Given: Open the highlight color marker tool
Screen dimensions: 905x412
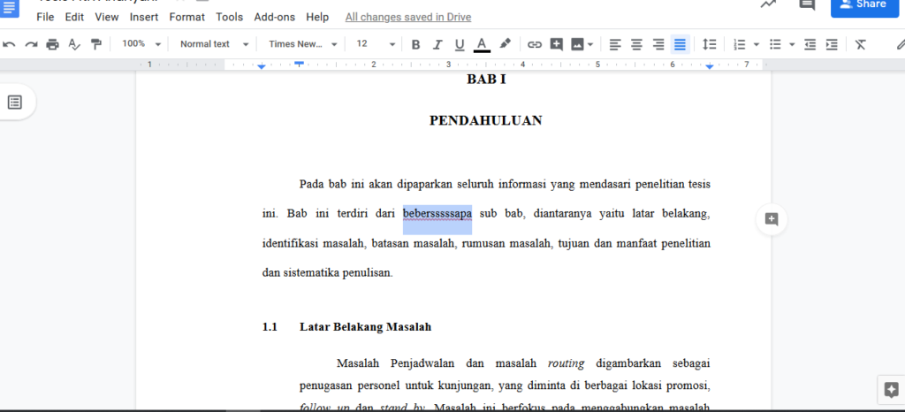Looking at the screenshot, I should click(x=505, y=44).
